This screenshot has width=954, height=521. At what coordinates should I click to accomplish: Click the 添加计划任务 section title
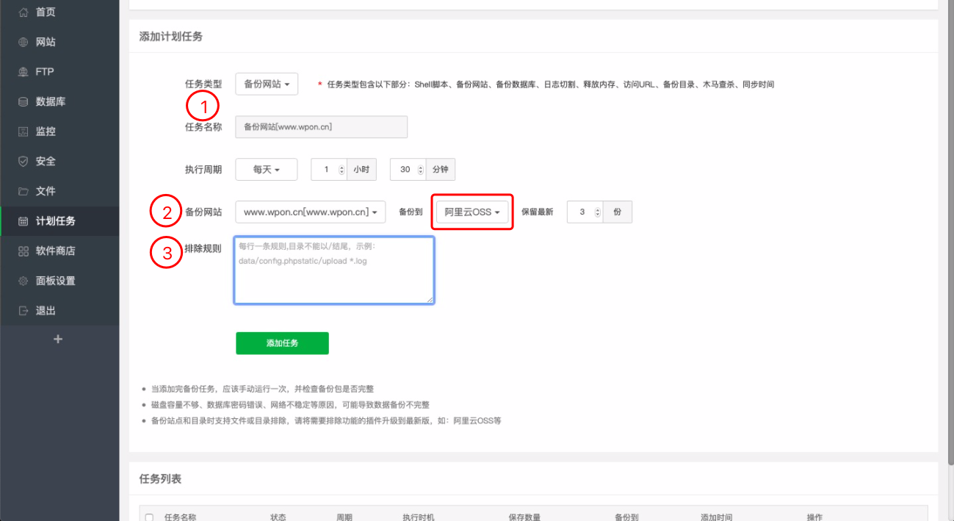coord(171,36)
